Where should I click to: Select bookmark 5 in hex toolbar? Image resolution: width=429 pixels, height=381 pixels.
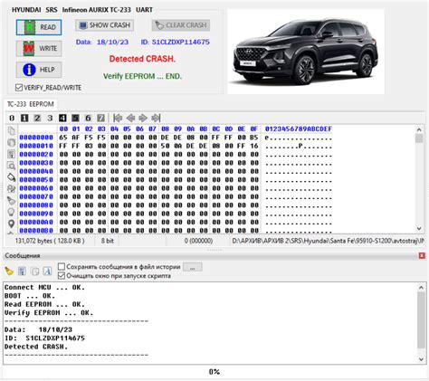tap(75, 118)
